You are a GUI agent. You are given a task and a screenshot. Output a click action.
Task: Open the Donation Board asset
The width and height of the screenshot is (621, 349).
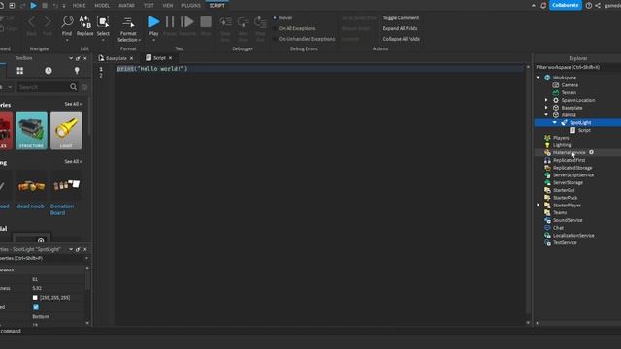[66, 194]
